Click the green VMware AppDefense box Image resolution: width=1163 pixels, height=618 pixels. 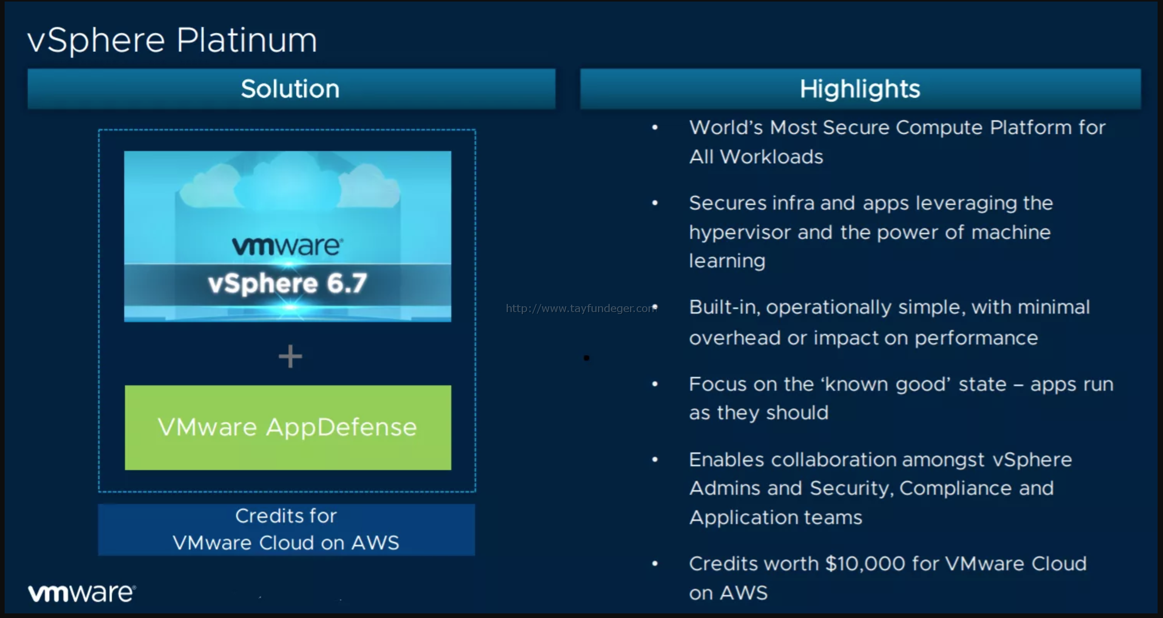point(288,427)
